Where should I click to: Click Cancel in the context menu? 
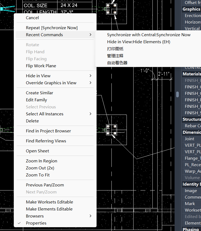point(32,18)
